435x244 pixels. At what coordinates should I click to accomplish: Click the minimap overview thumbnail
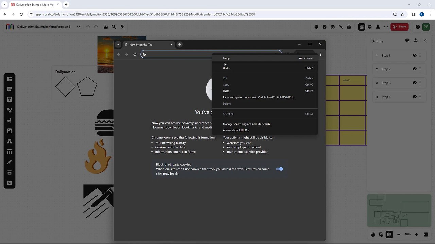(399, 210)
